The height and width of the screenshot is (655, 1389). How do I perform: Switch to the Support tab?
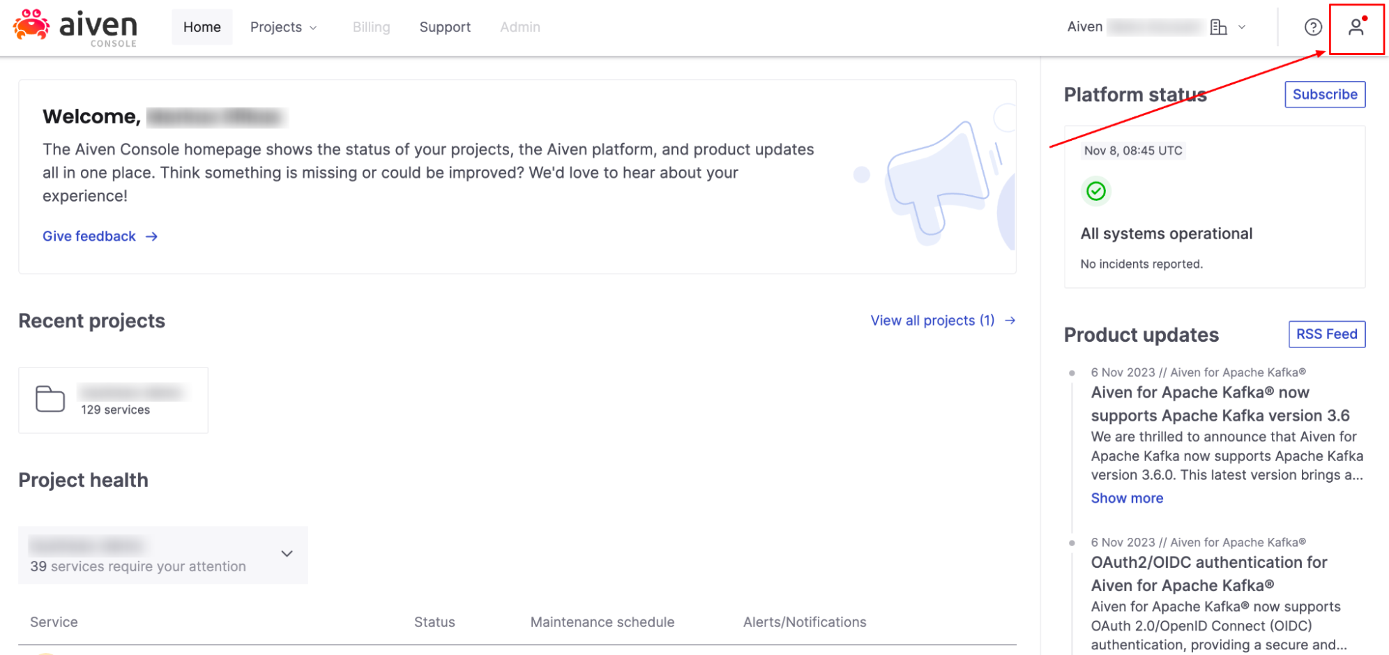click(x=445, y=27)
